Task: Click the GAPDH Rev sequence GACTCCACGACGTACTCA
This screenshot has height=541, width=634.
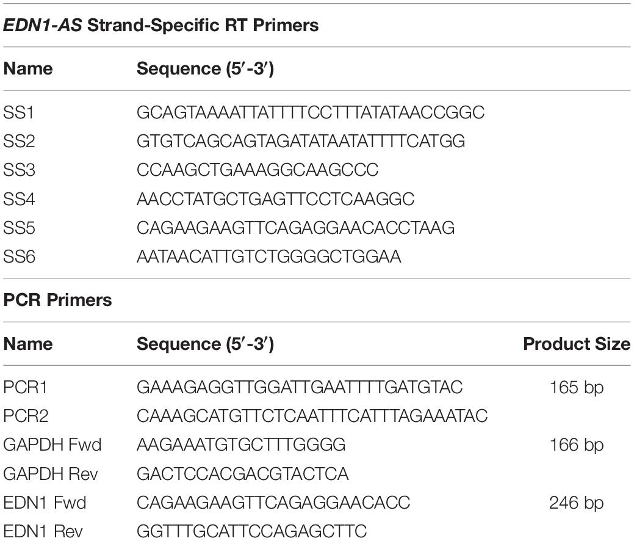Action: [243, 473]
